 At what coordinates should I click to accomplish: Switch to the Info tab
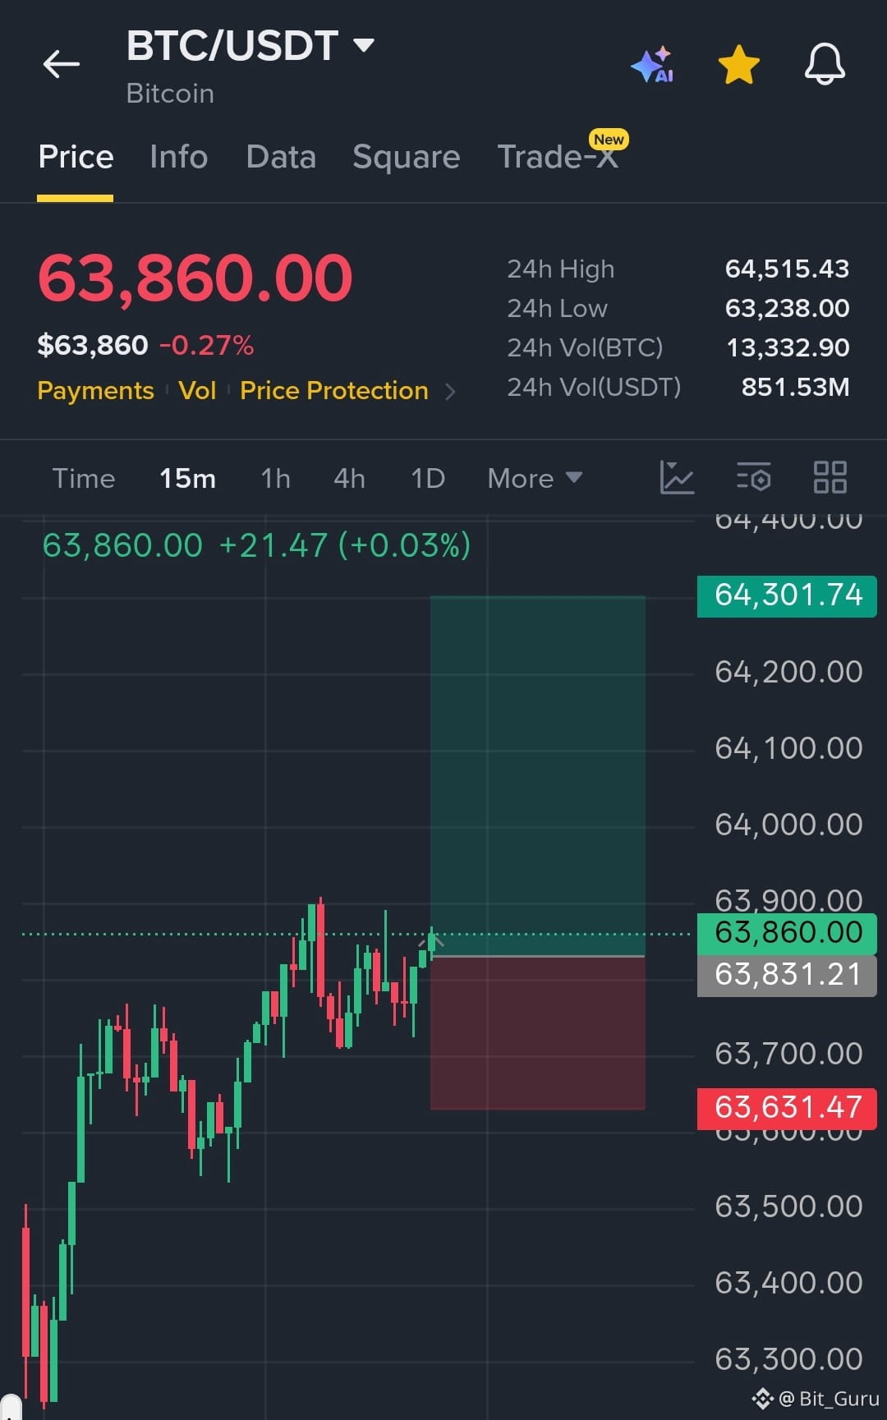point(178,157)
